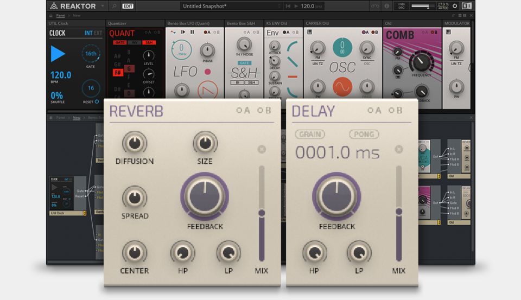Screen dimensions: 521x300
Task: Click the Delay time 0001.0 ms field
Action: coord(337,153)
